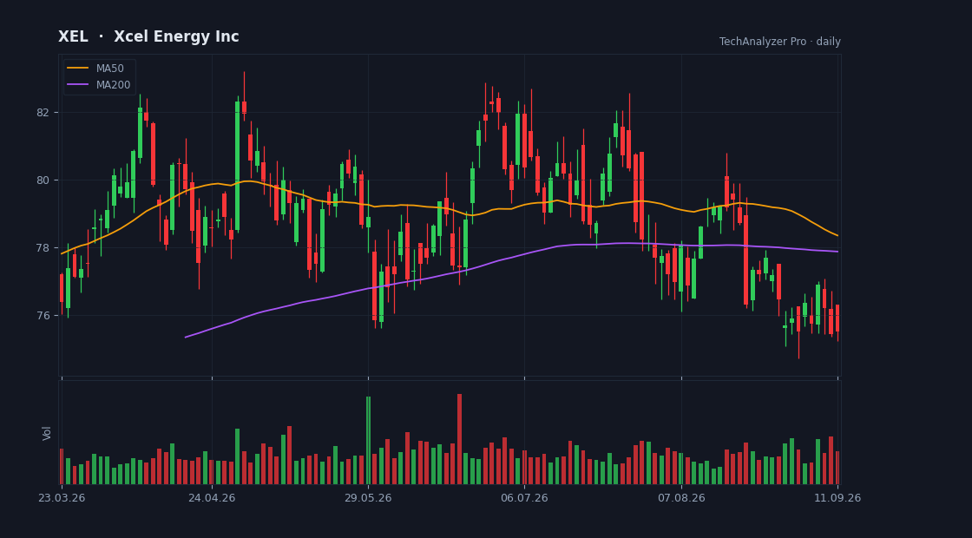Image resolution: width=972 pixels, height=538 pixels.
Task: Select the MA200 legend entry
Action: (99, 85)
